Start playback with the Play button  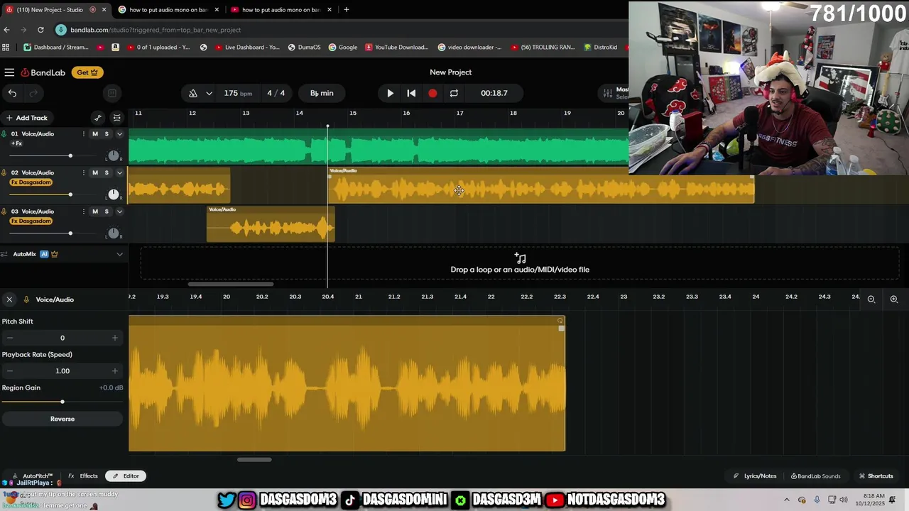[x=390, y=93]
